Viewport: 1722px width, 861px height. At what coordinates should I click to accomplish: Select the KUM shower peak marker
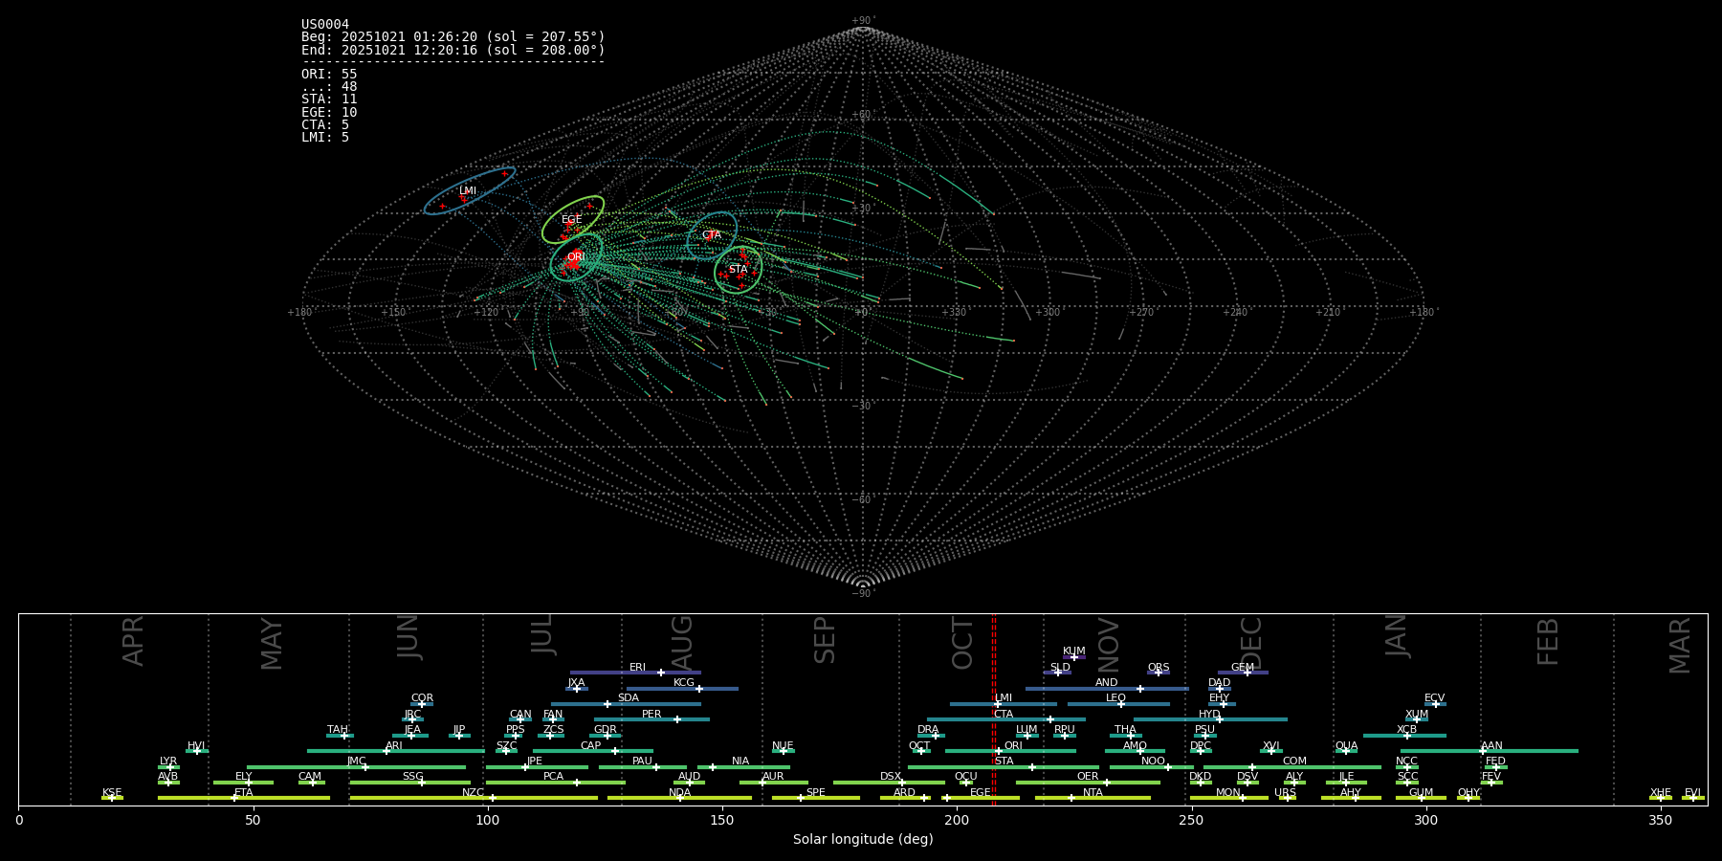tap(1073, 657)
